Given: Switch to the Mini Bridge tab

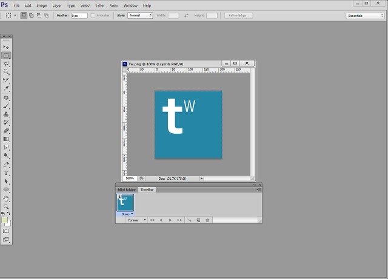Looking at the screenshot, I should click(x=127, y=189).
